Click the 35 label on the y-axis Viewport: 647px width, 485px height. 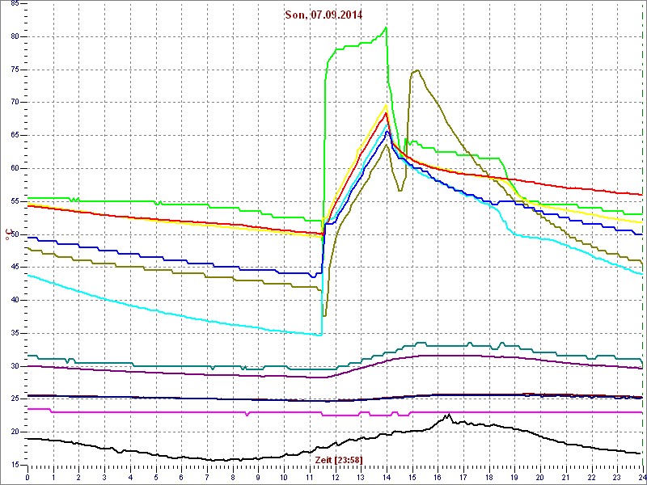(15, 333)
